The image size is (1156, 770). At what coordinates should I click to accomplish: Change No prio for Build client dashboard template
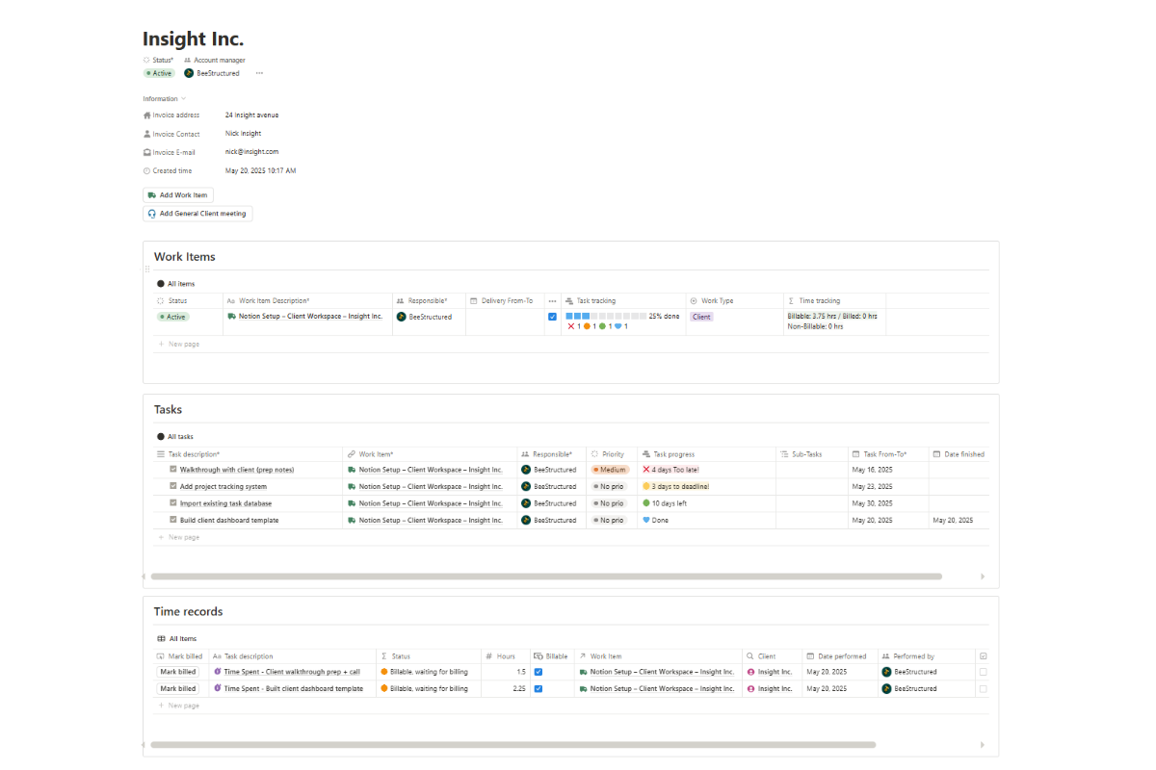click(609, 520)
